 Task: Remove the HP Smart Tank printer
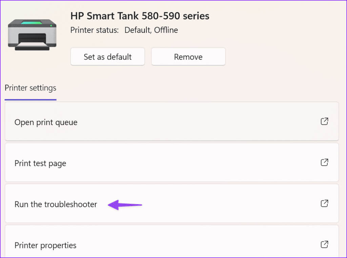tap(188, 57)
